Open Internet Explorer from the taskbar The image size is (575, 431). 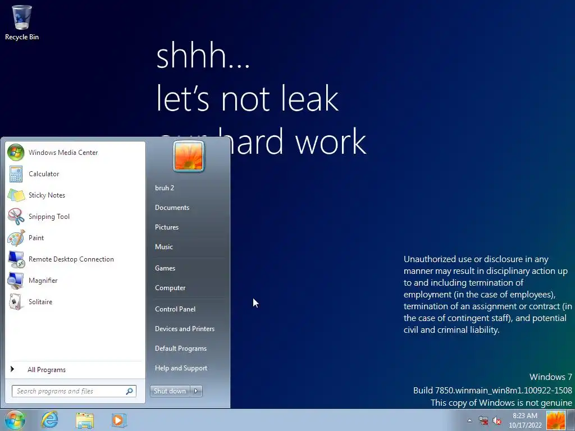click(x=49, y=420)
